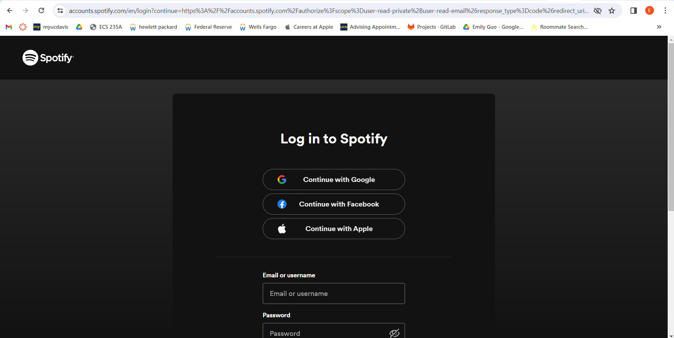Open the Federal Reserve bookmark
674x338 pixels.
(x=208, y=27)
